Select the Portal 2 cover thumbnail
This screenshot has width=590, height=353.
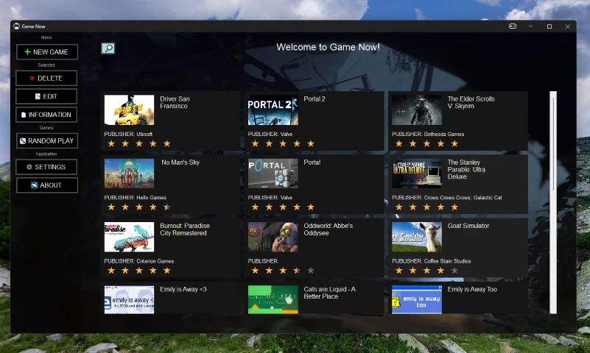(273, 110)
